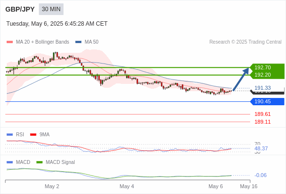Click the 189.61 support level label
Viewport: 286px width, 194px height.
pos(262,114)
